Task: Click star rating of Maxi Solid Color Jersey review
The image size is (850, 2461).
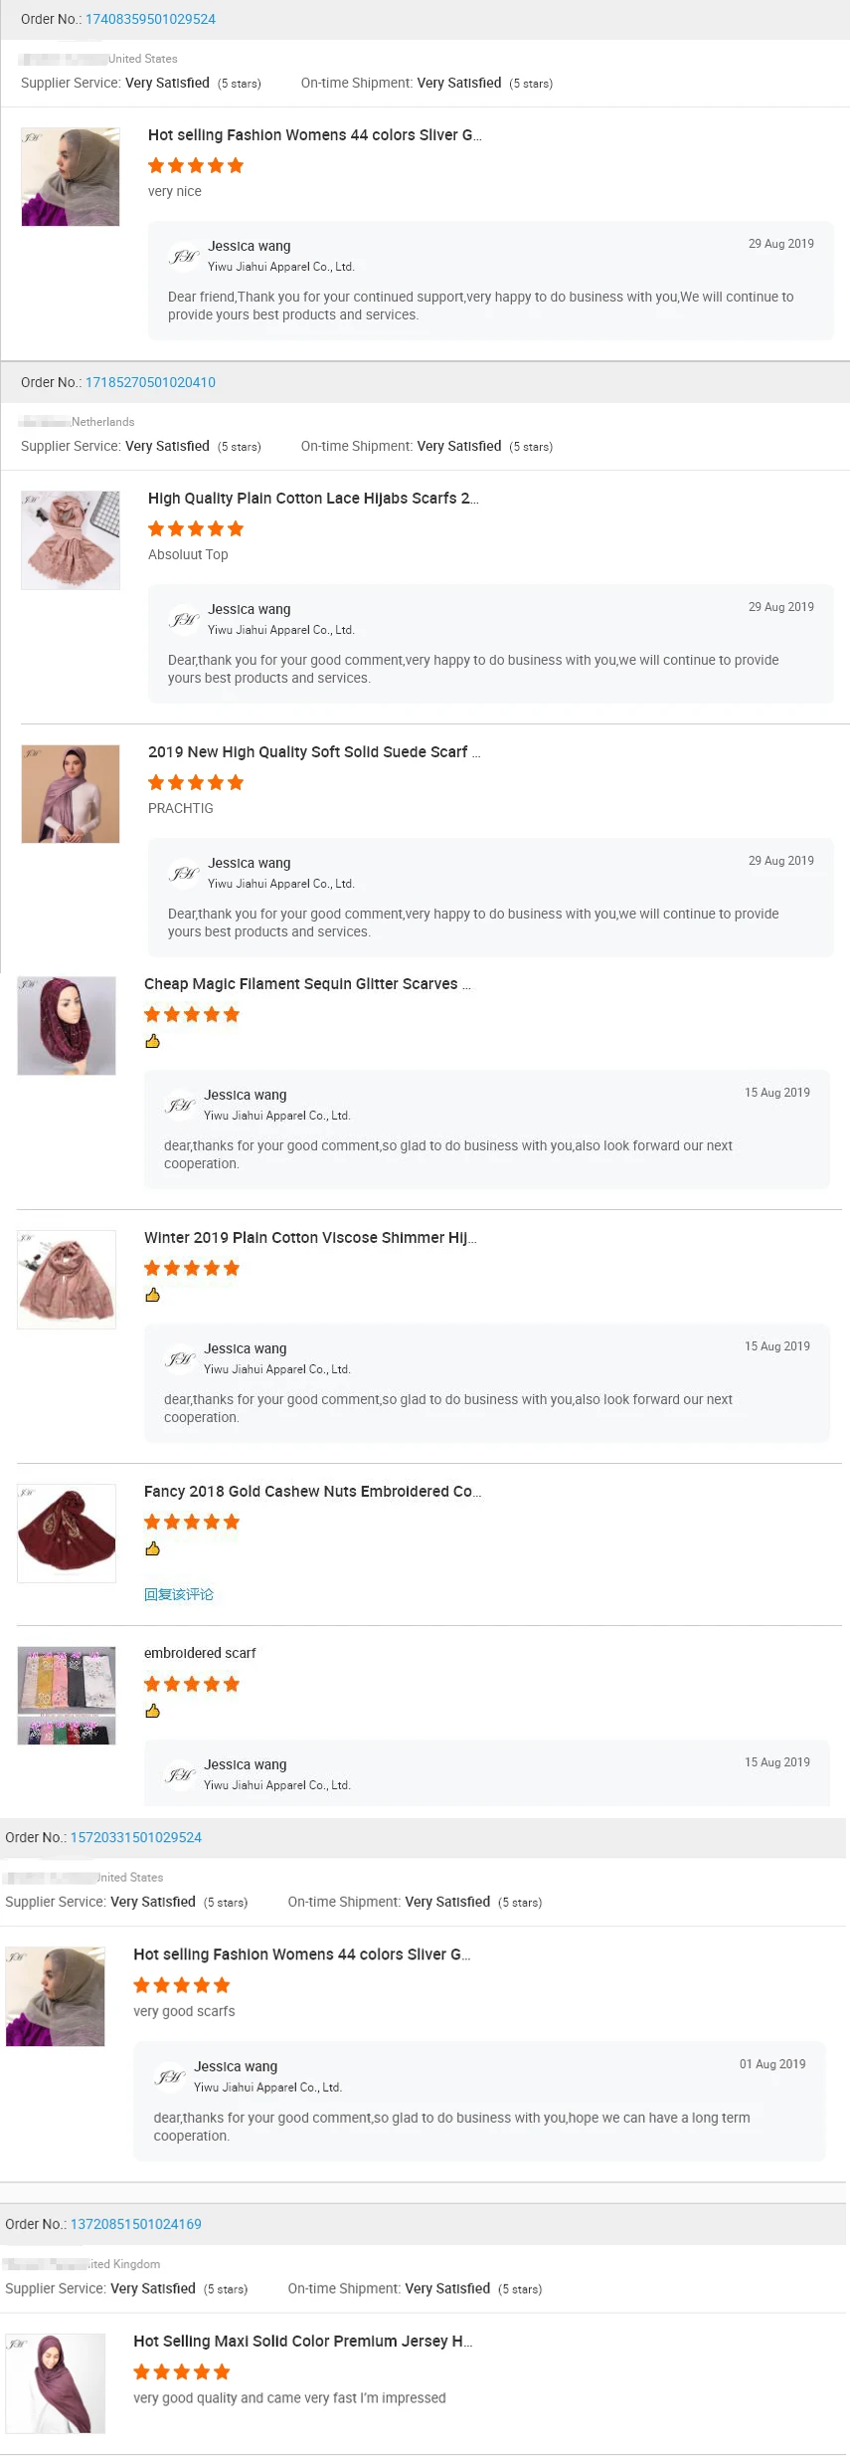Action: click(x=181, y=2371)
